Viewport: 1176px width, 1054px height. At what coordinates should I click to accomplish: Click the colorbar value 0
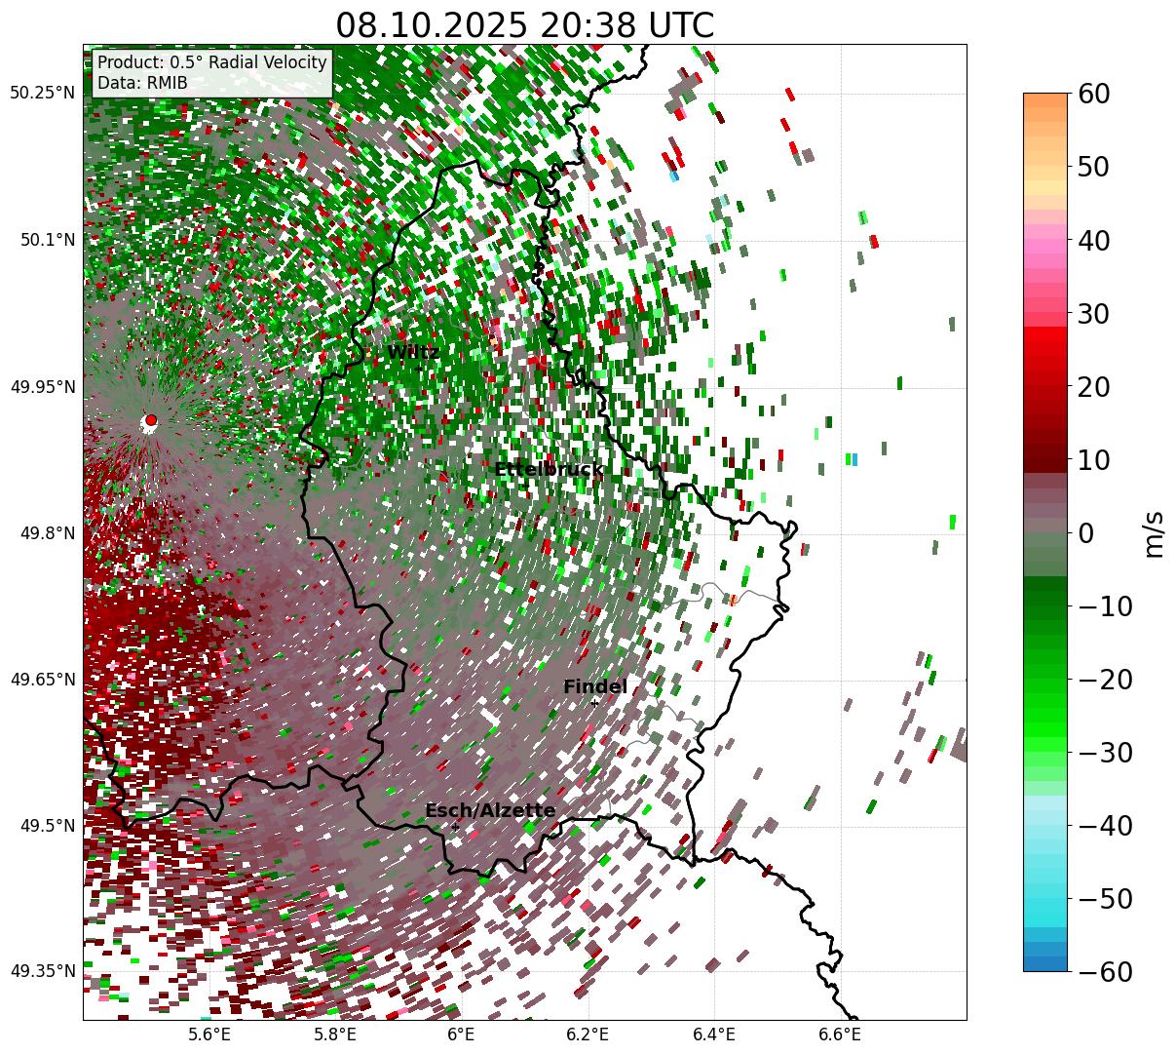point(1085,533)
